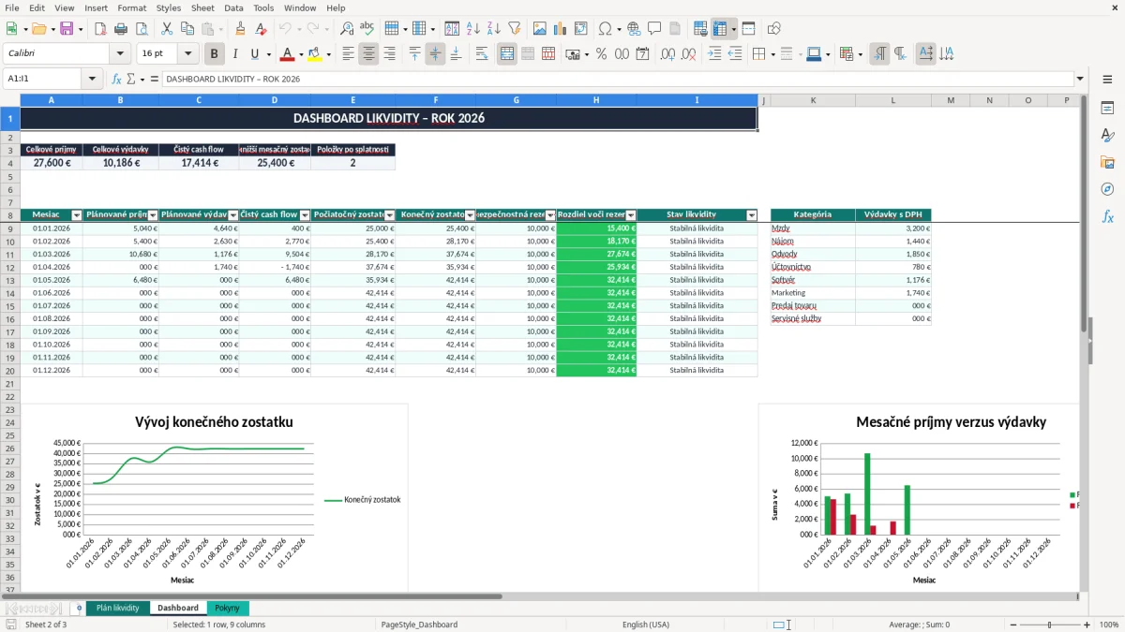Open the File menu
The height and width of the screenshot is (632, 1125).
[12, 7]
